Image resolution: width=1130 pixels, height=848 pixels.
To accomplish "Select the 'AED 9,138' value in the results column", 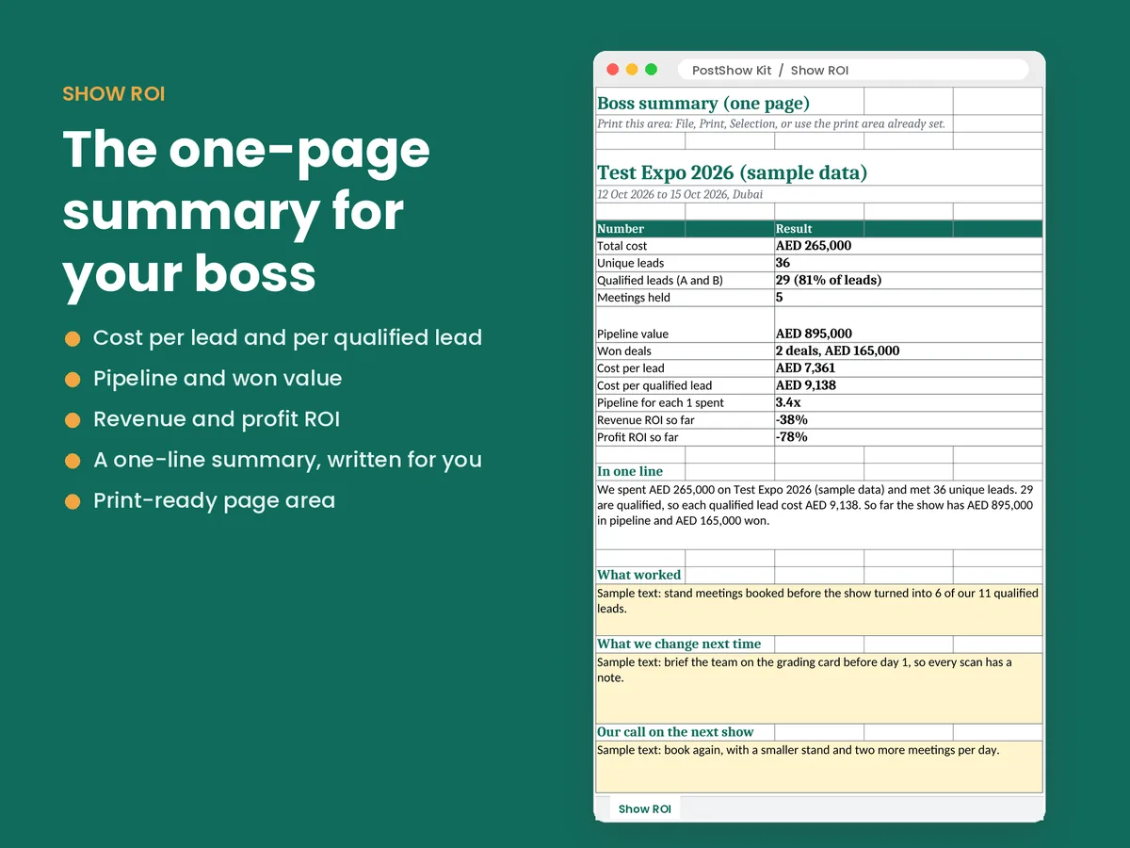I will coord(908,384).
